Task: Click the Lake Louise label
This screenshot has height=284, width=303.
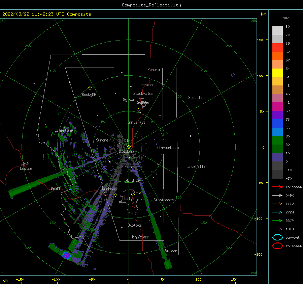Action: coord(26,166)
